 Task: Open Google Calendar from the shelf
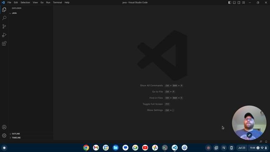click(106, 148)
